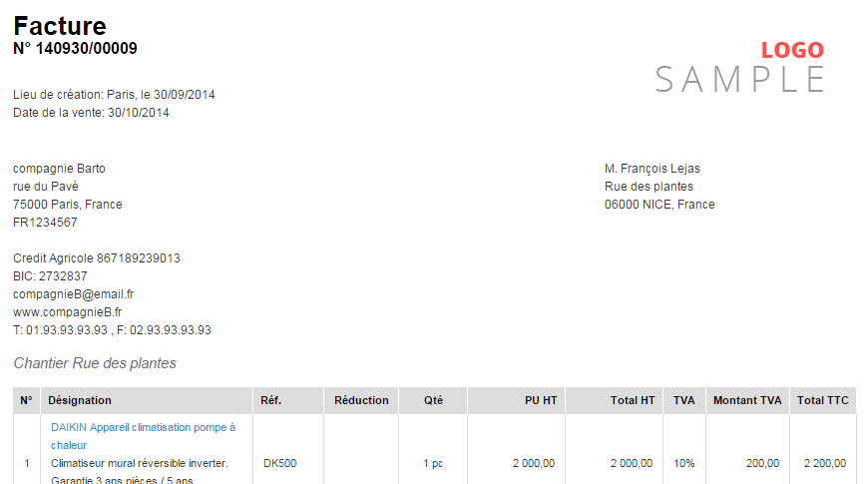Click the Réduction column header
868x484 pixels.
(361, 400)
